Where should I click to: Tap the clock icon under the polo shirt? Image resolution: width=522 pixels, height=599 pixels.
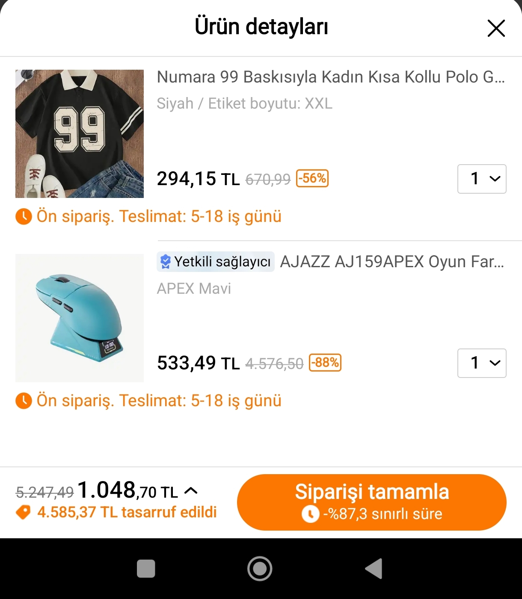24,217
